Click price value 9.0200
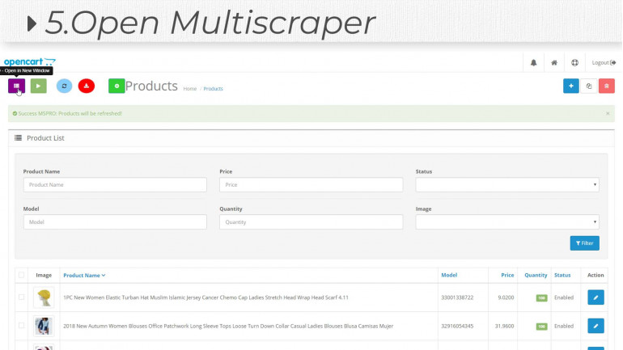Image resolution: width=623 pixels, height=350 pixels. (506, 297)
